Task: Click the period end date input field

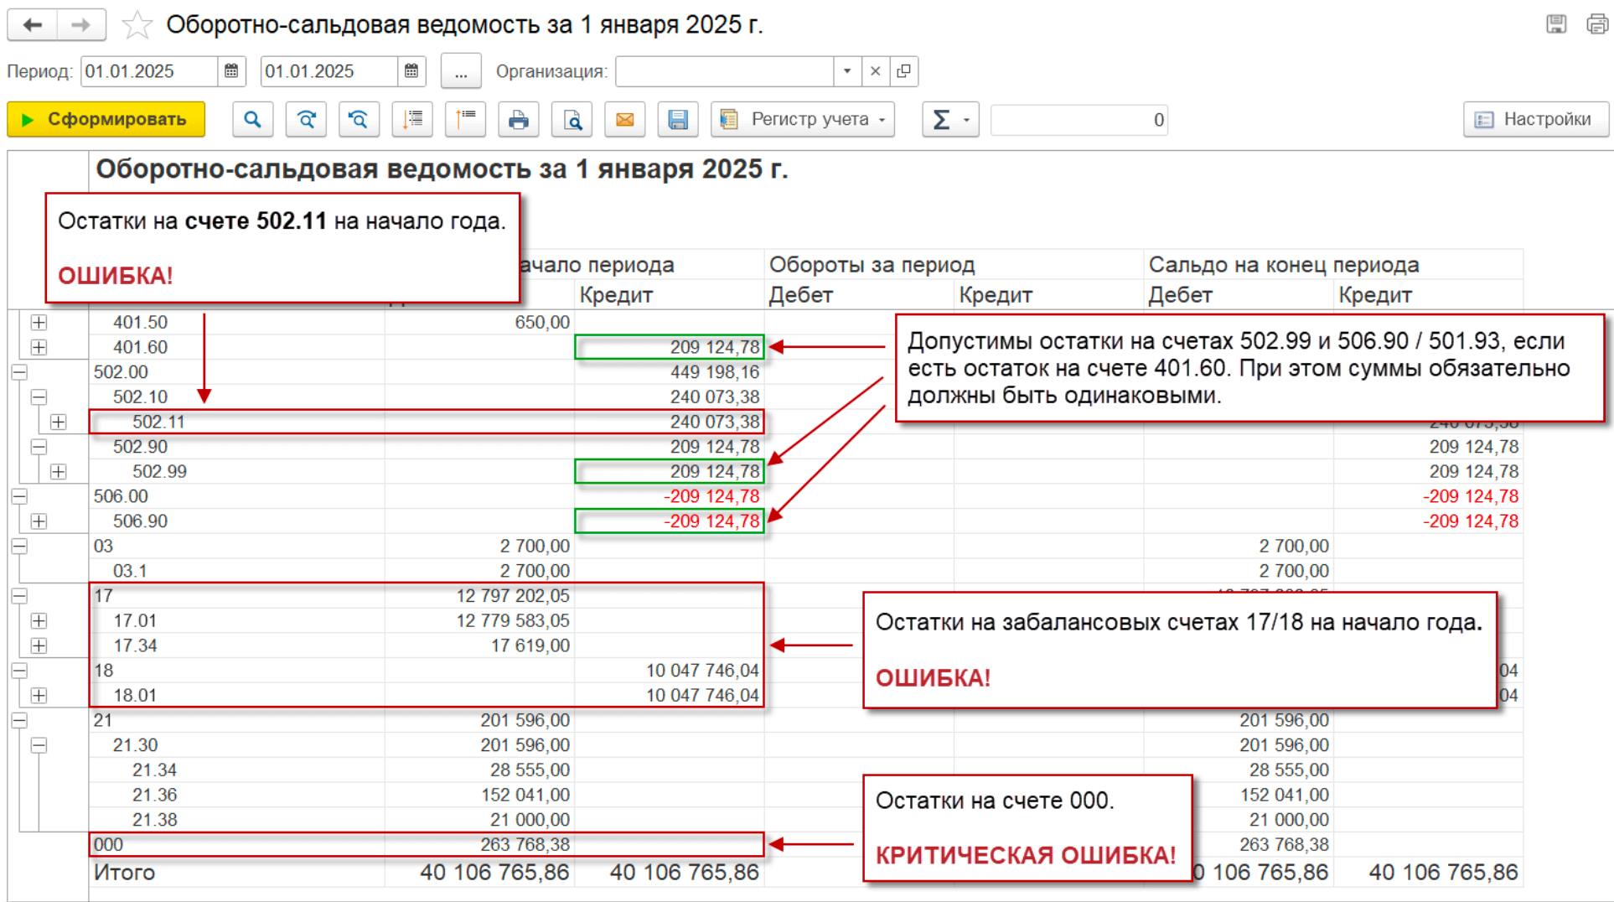Action: (x=328, y=71)
